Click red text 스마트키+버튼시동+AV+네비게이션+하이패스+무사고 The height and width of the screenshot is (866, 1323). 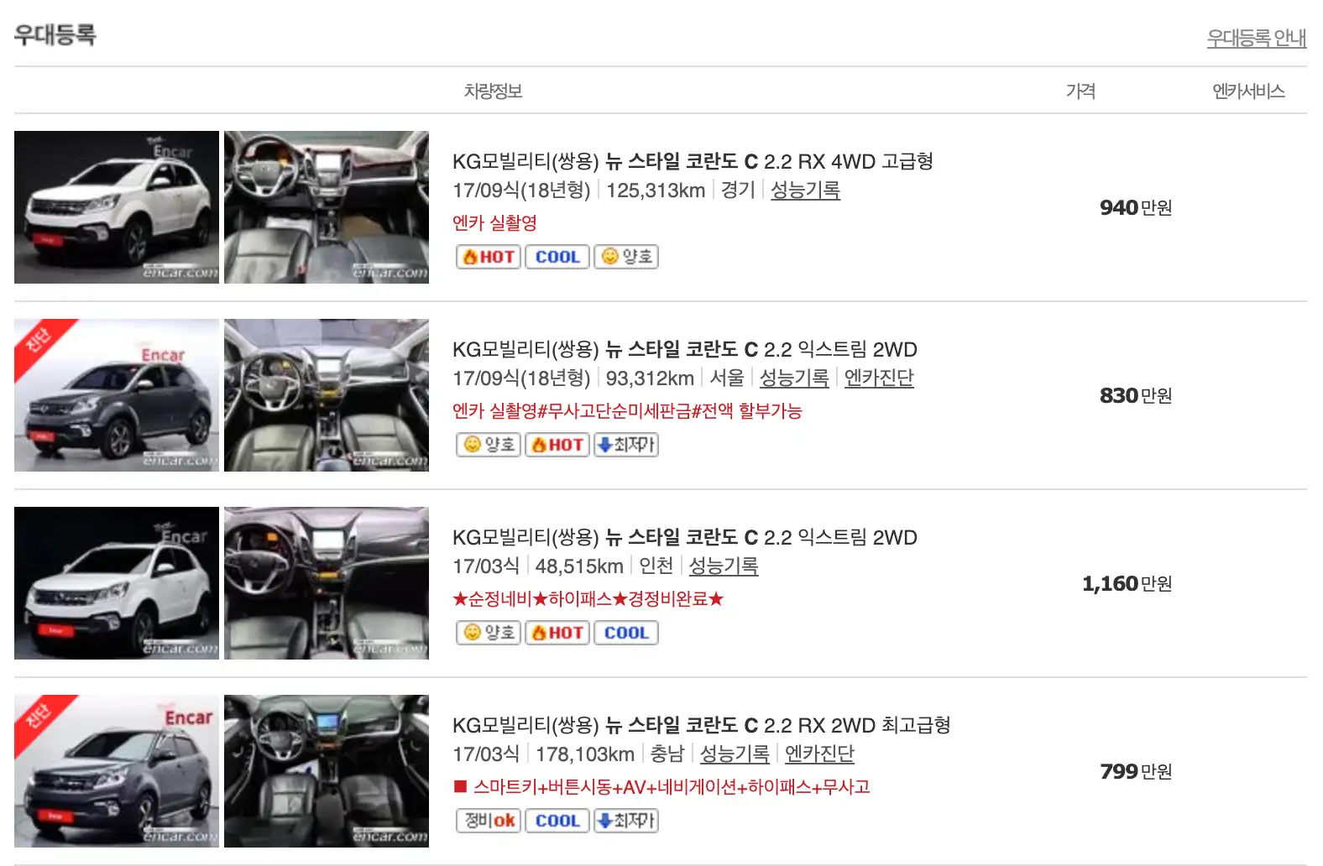[661, 787]
